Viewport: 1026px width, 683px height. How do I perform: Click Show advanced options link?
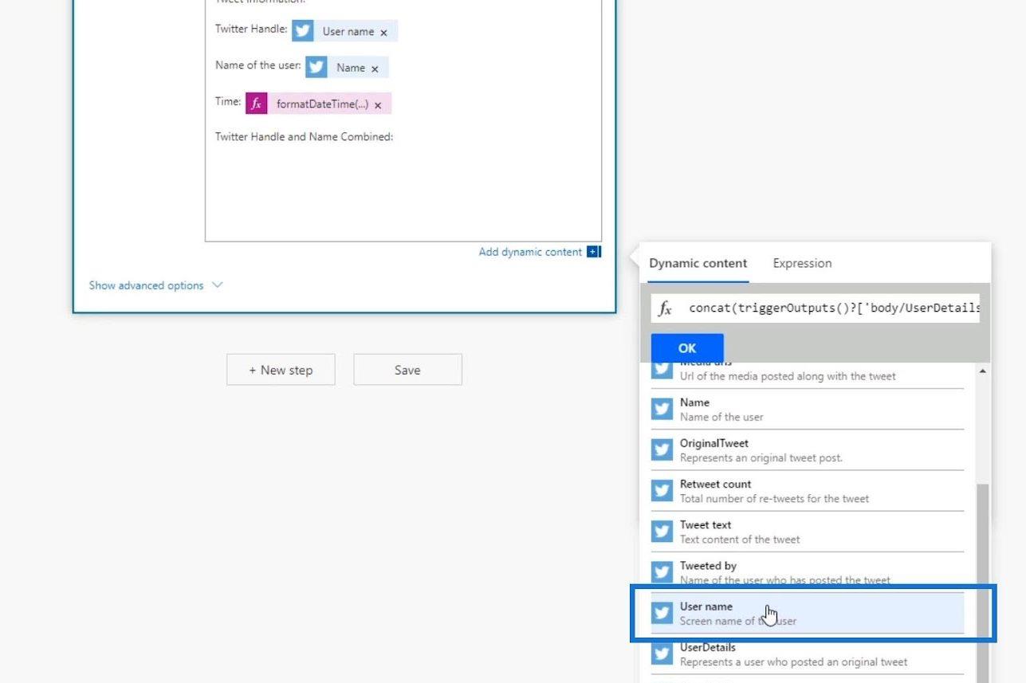[x=146, y=285]
